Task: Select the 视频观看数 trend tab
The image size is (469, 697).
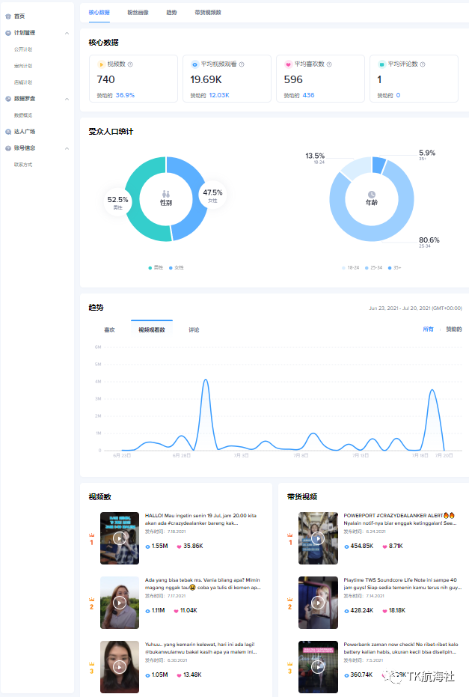Action: pos(151,330)
